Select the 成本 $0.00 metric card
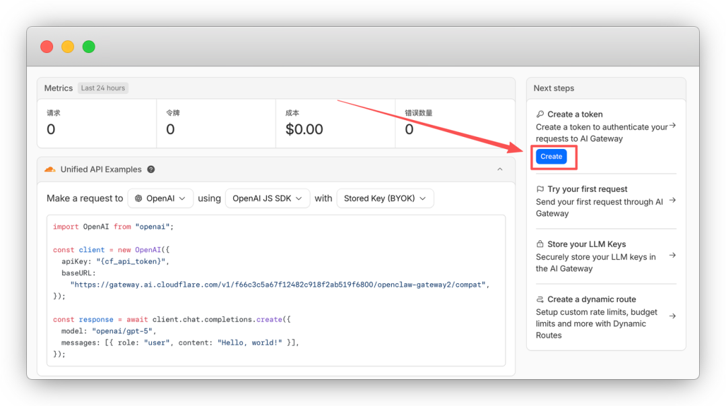The height and width of the screenshot is (406, 726). point(335,123)
